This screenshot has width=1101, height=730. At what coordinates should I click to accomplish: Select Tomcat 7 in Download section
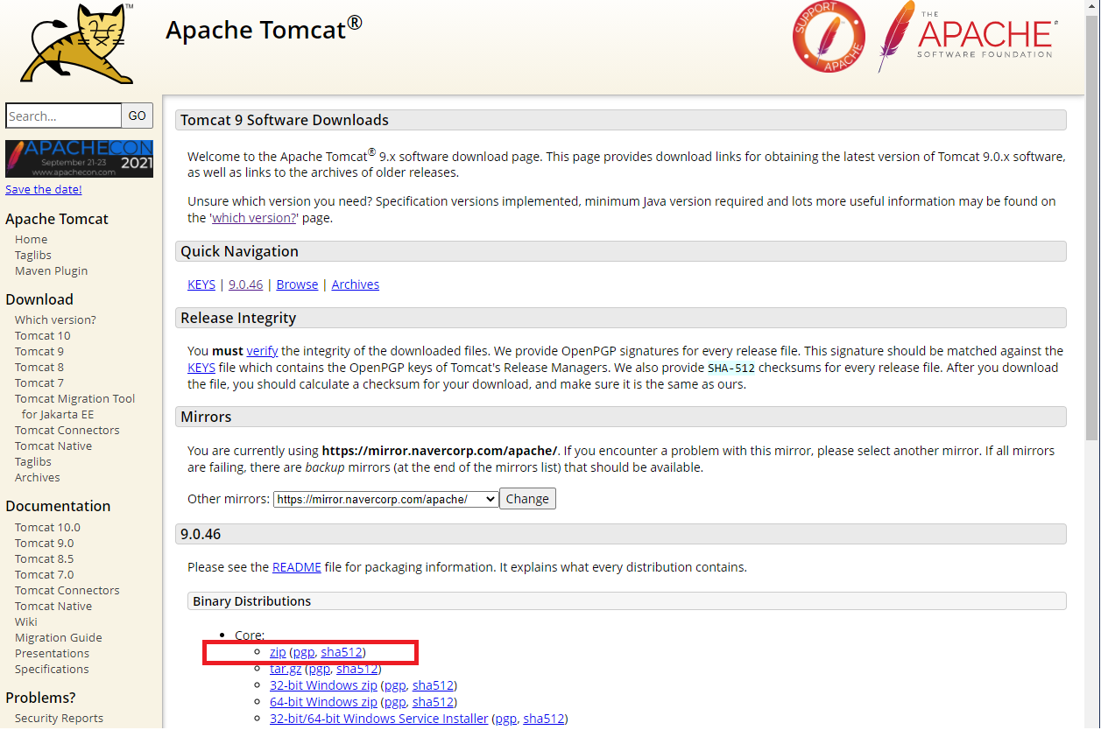(39, 383)
